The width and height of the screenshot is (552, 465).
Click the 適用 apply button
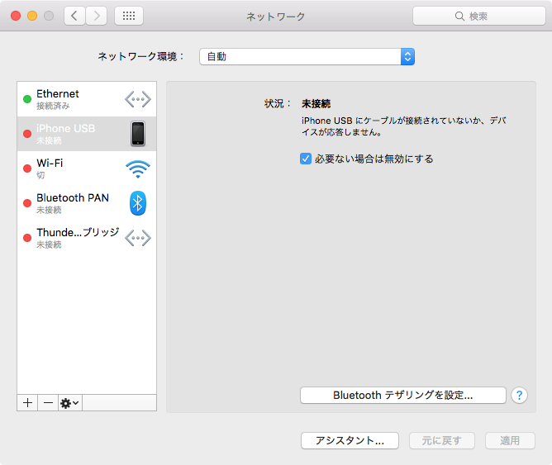[x=510, y=441]
